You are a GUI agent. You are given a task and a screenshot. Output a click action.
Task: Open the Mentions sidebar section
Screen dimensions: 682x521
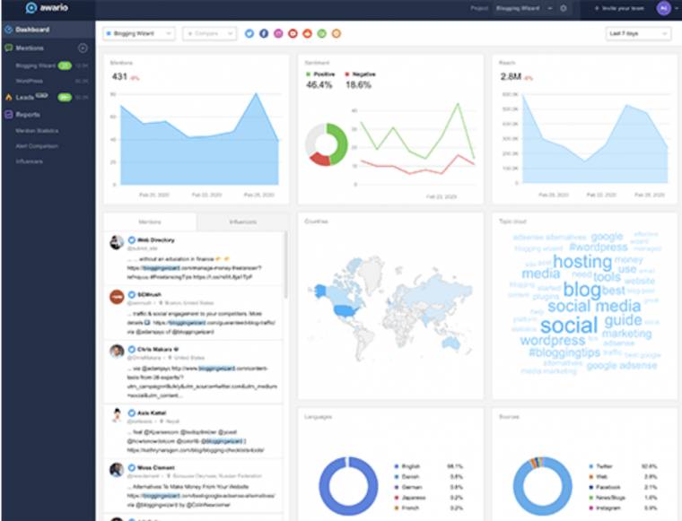(x=30, y=48)
